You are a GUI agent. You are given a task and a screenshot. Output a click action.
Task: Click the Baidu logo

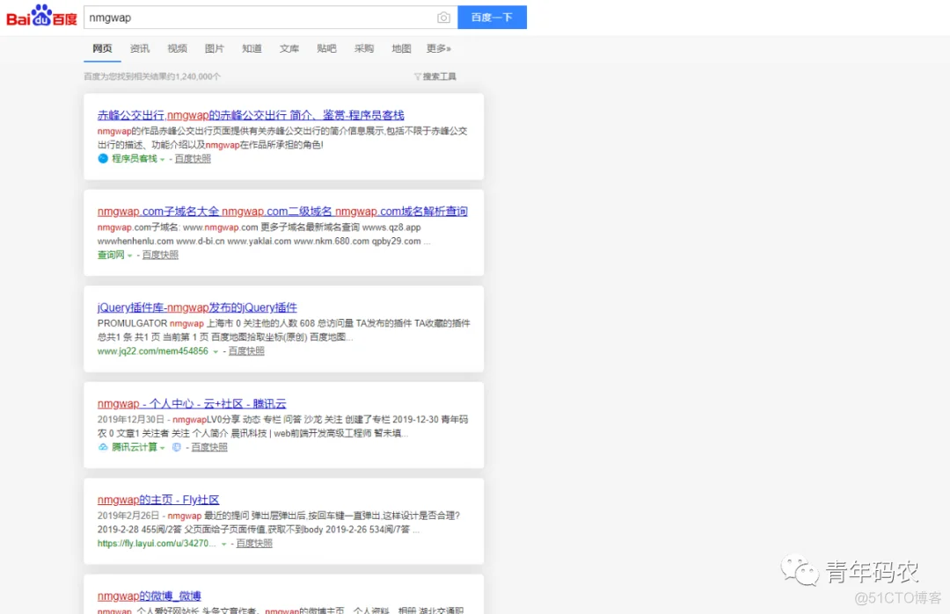click(x=42, y=17)
